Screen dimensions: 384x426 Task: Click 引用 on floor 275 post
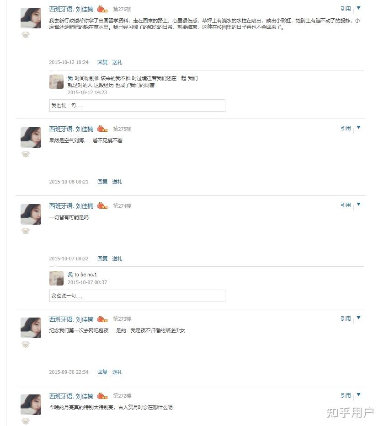point(346,128)
